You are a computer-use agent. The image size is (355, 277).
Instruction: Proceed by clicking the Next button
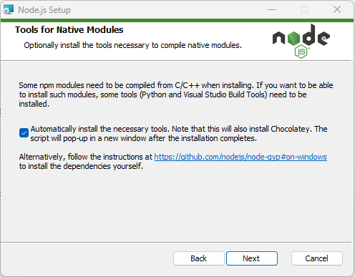(252, 258)
